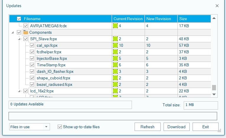Image resolution: width=226 pixels, height=138 pixels.
Task: Select the SPI_Slave.fcpx file name
Action: point(43,39)
